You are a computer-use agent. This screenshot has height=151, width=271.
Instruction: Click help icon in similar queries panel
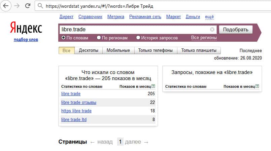coord(257,86)
